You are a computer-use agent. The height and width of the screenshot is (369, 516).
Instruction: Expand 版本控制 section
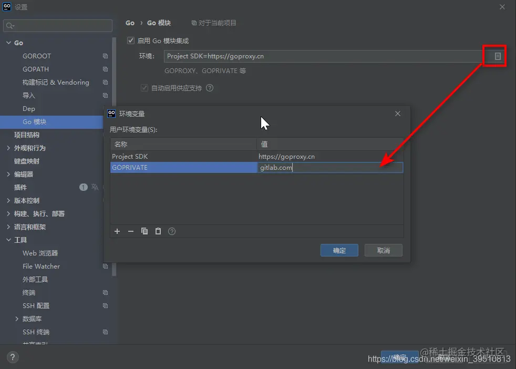click(8, 201)
